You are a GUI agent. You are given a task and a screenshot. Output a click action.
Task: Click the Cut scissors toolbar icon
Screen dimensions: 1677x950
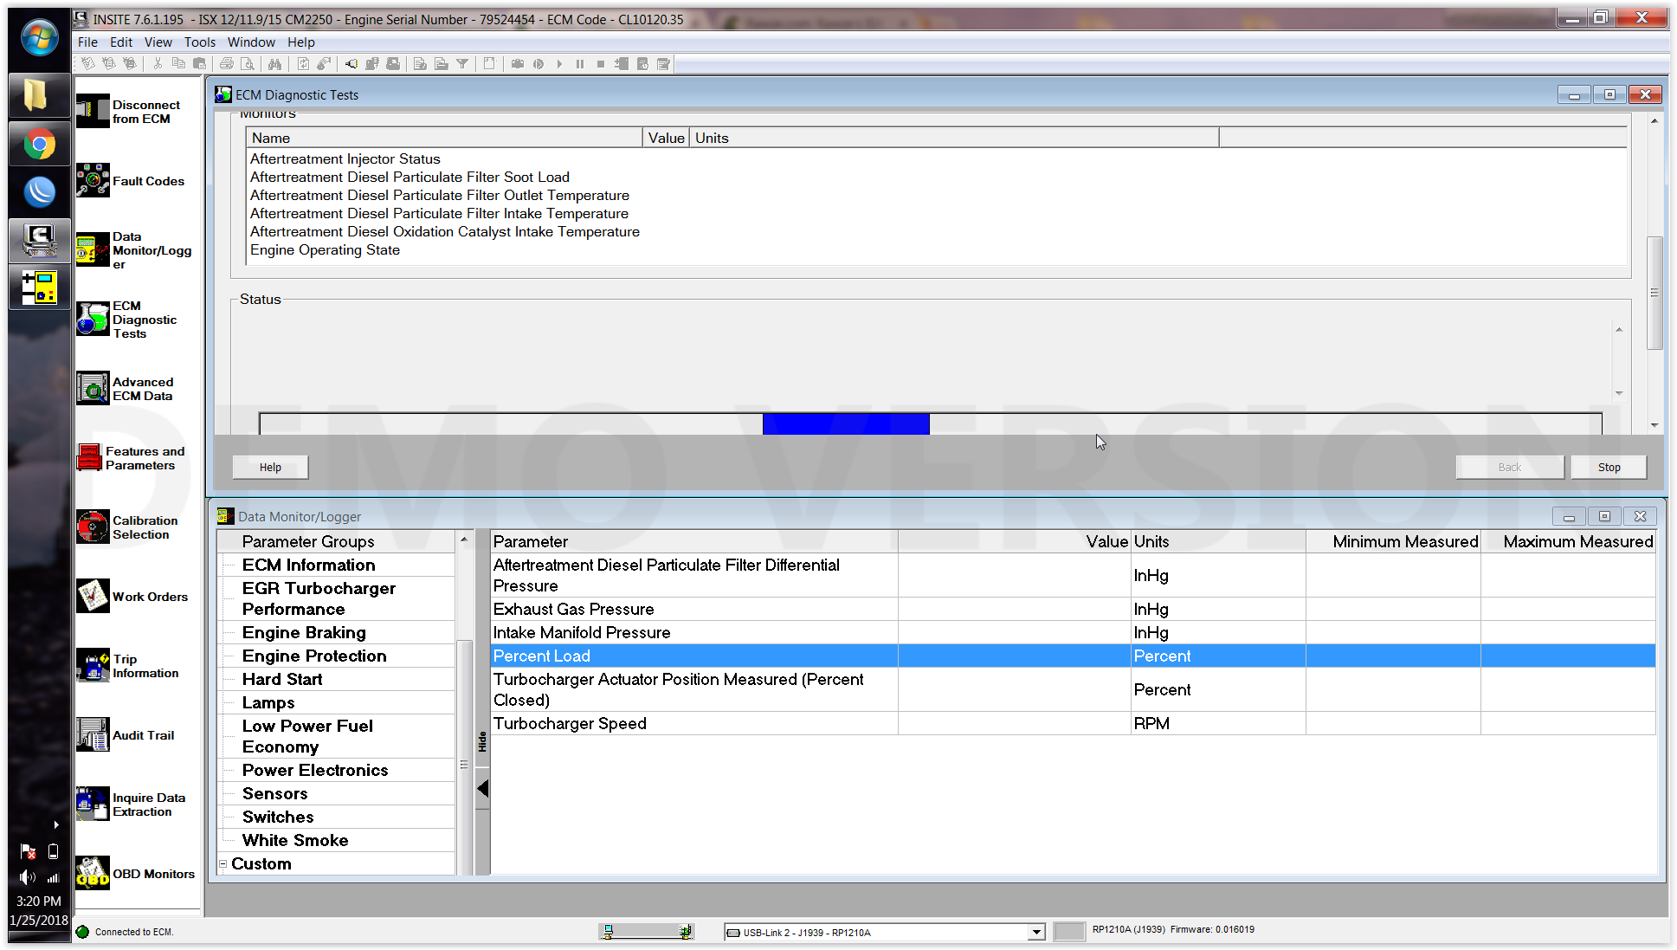click(x=157, y=63)
